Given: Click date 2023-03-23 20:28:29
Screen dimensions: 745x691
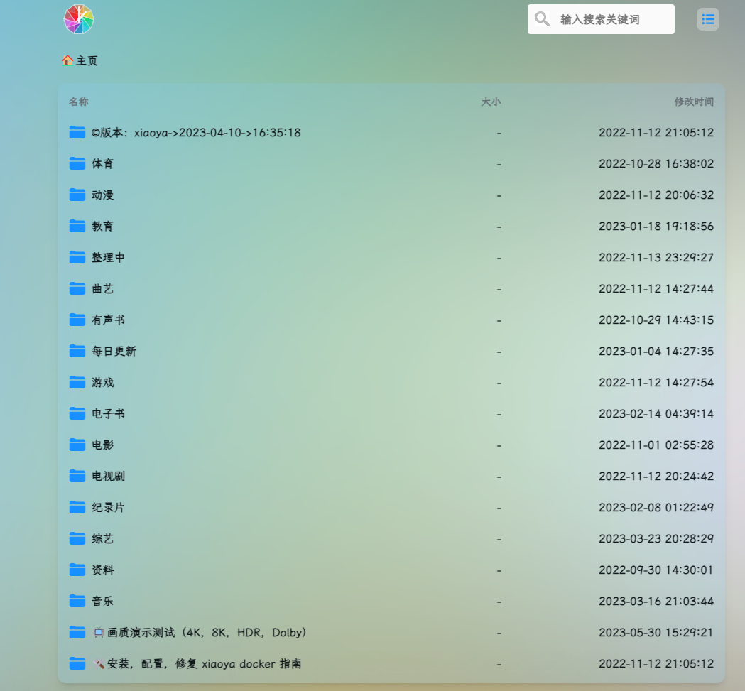Looking at the screenshot, I should [656, 539].
